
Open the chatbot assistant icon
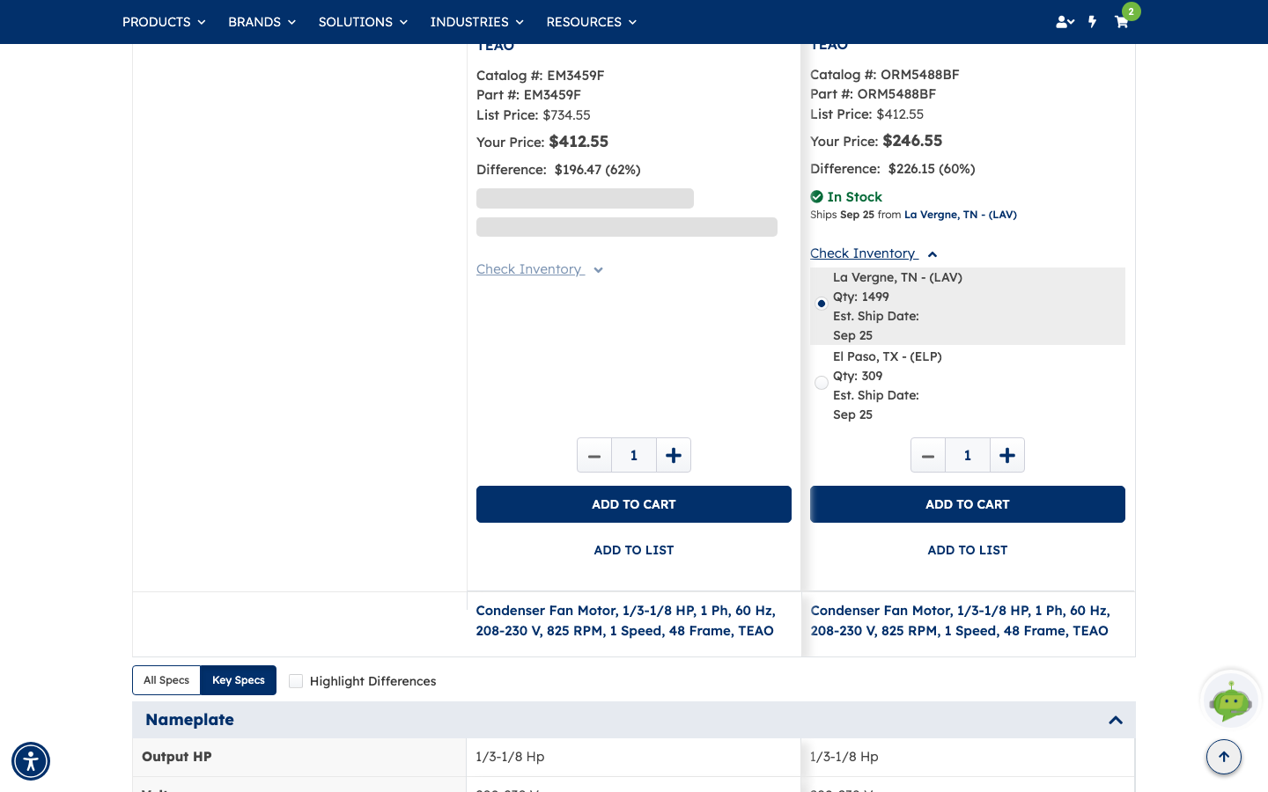pos(1231,700)
